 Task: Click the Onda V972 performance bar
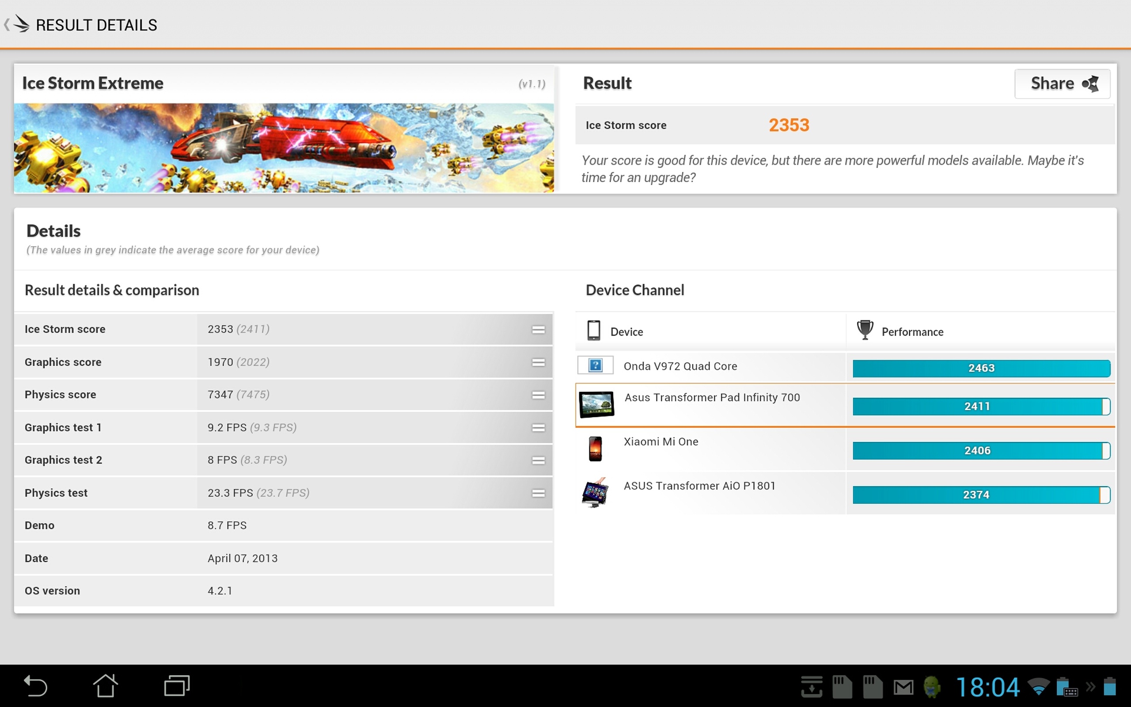(980, 369)
